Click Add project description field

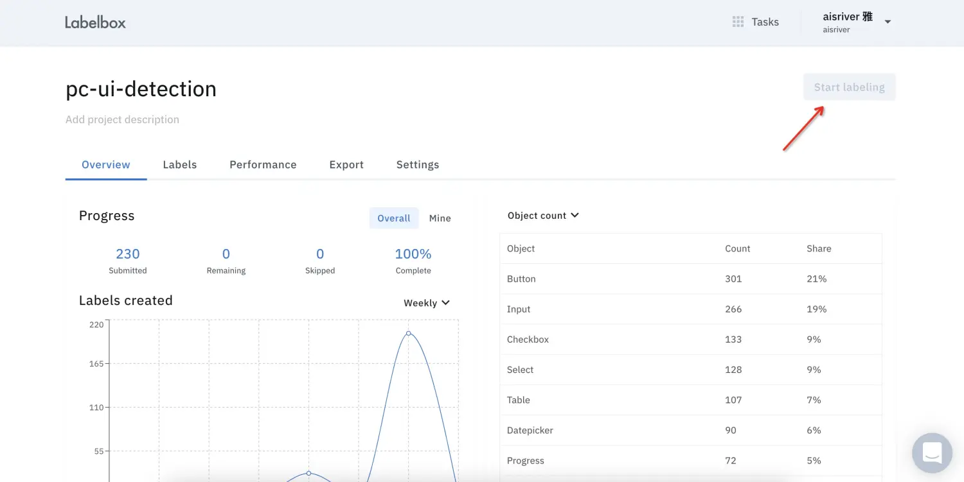(x=122, y=119)
